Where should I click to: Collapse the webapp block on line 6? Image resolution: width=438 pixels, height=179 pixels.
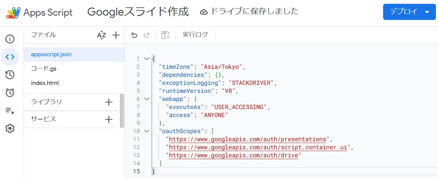(146, 99)
